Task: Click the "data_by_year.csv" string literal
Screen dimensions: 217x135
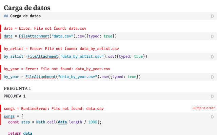Action: (x=78, y=77)
